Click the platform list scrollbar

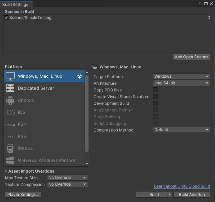coord(87,106)
